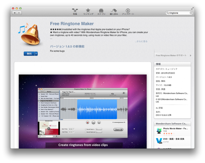
Task: Click the 無料 free install button
Action: coord(29,54)
